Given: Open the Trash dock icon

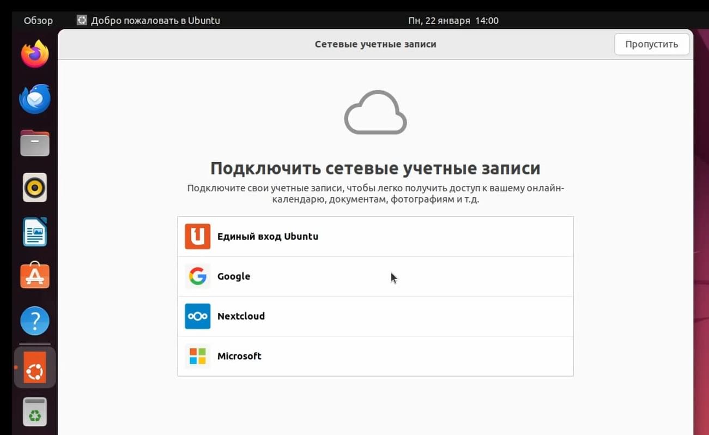Looking at the screenshot, I should (35, 412).
